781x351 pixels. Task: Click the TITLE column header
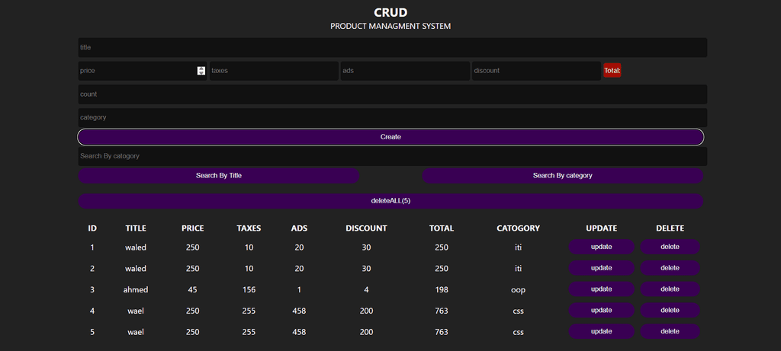(136, 228)
